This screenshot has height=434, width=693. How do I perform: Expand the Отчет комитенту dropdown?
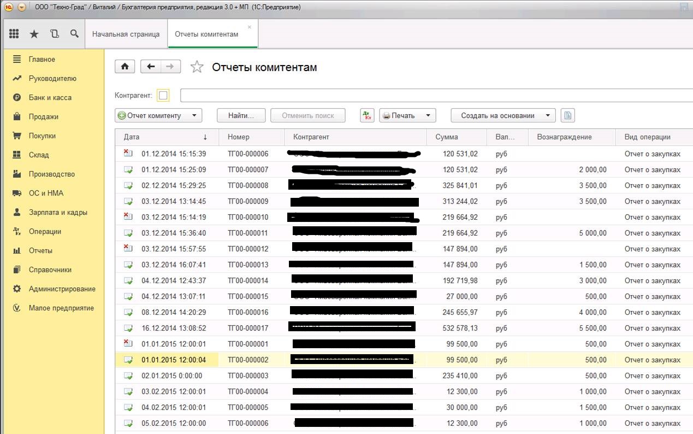click(x=194, y=115)
